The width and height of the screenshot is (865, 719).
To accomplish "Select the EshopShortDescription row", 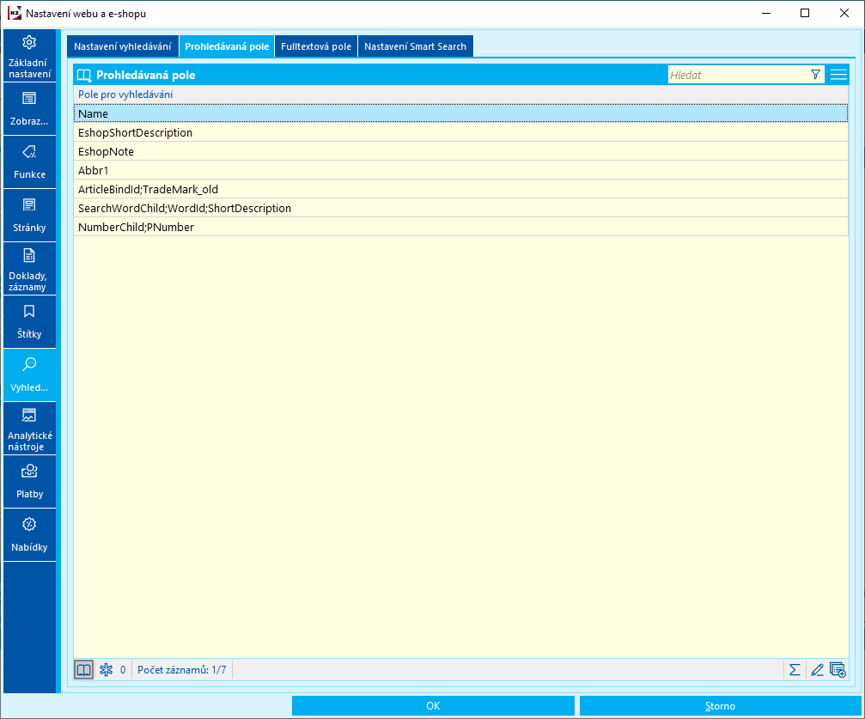I will click(x=460, y=132).
